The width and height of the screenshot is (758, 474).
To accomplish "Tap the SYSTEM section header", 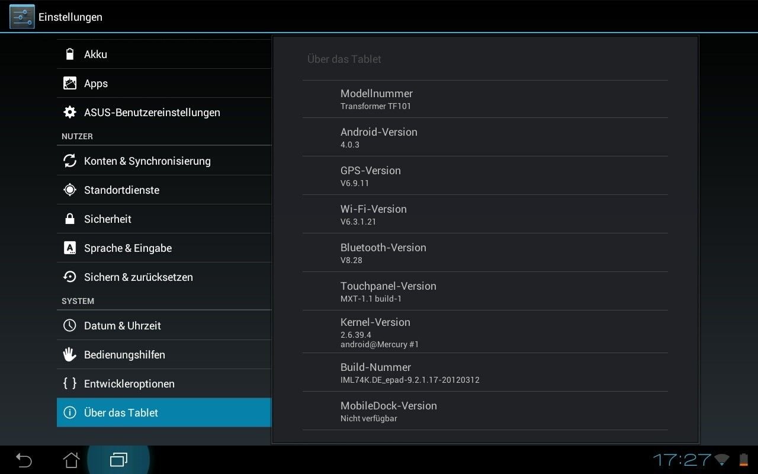I will (x=78, y=301).
